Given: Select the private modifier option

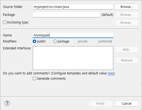Looking at the screenshot, I should coord(75,41).
